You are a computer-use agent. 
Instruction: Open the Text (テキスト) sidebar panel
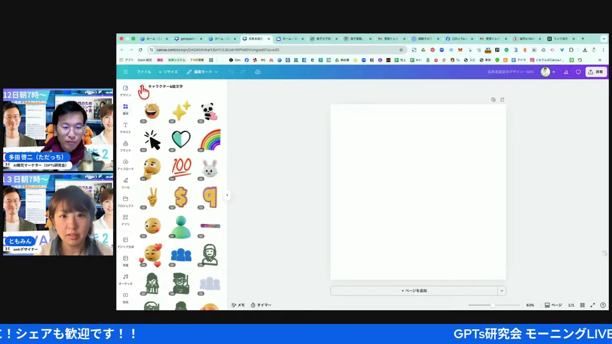pyautogui.click(x=125, y=127)
